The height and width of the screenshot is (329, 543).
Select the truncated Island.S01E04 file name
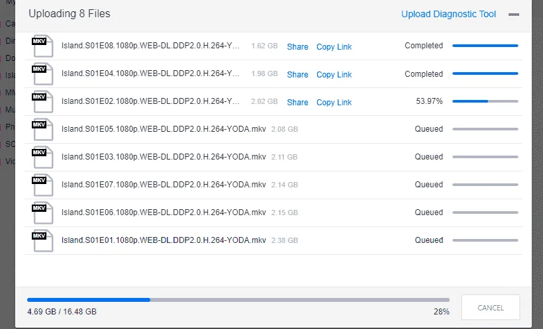click(x=150, y=73)
